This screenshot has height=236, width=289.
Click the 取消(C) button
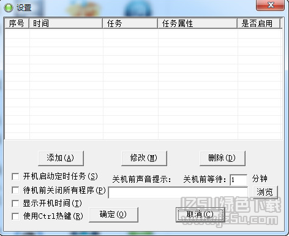click(x=200, y=215)
